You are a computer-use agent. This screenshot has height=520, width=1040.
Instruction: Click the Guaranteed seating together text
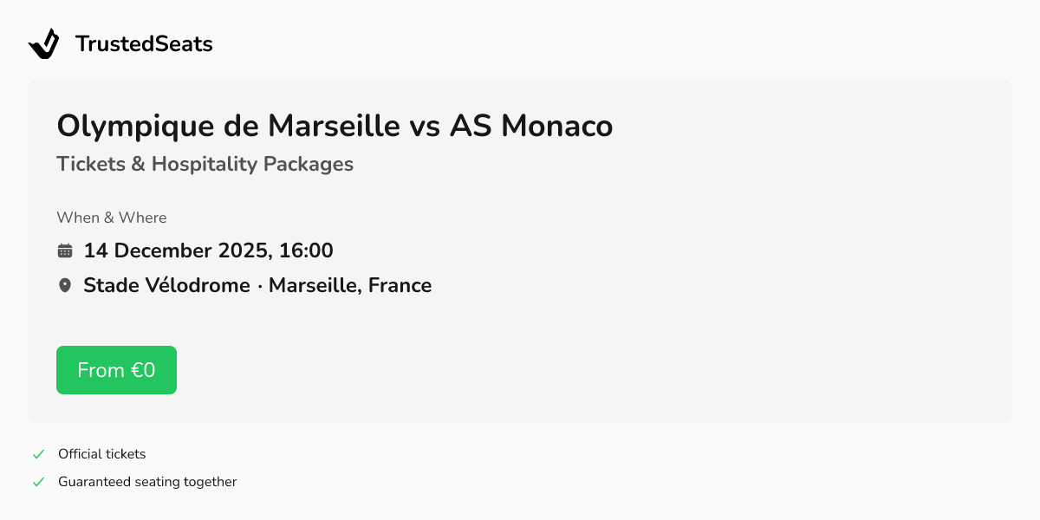click(x=147, y=481)
